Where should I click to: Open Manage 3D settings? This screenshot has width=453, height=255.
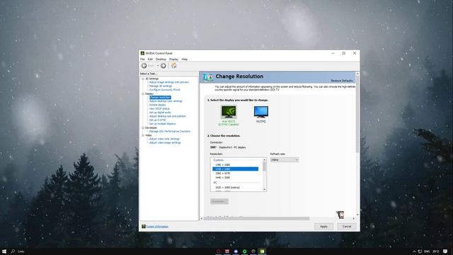coord(161,86)
